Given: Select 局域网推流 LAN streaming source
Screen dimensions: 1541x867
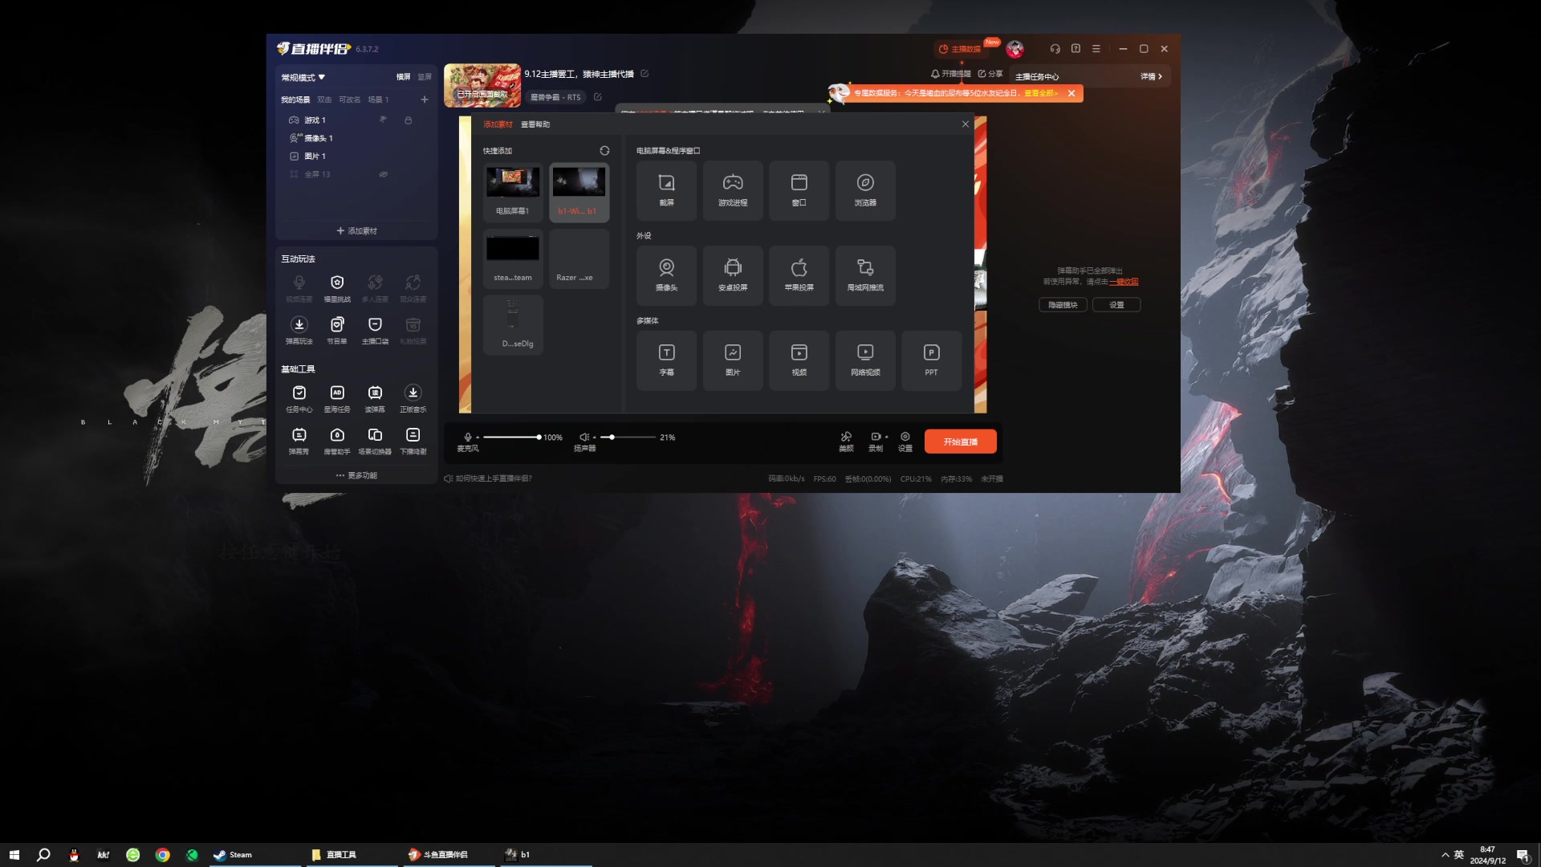Looking at the screenshot, I should point(865,275).
